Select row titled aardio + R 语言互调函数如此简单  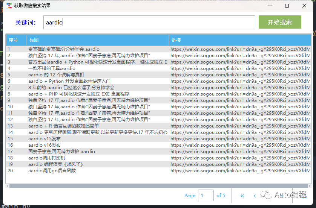[x=158, y=126]
